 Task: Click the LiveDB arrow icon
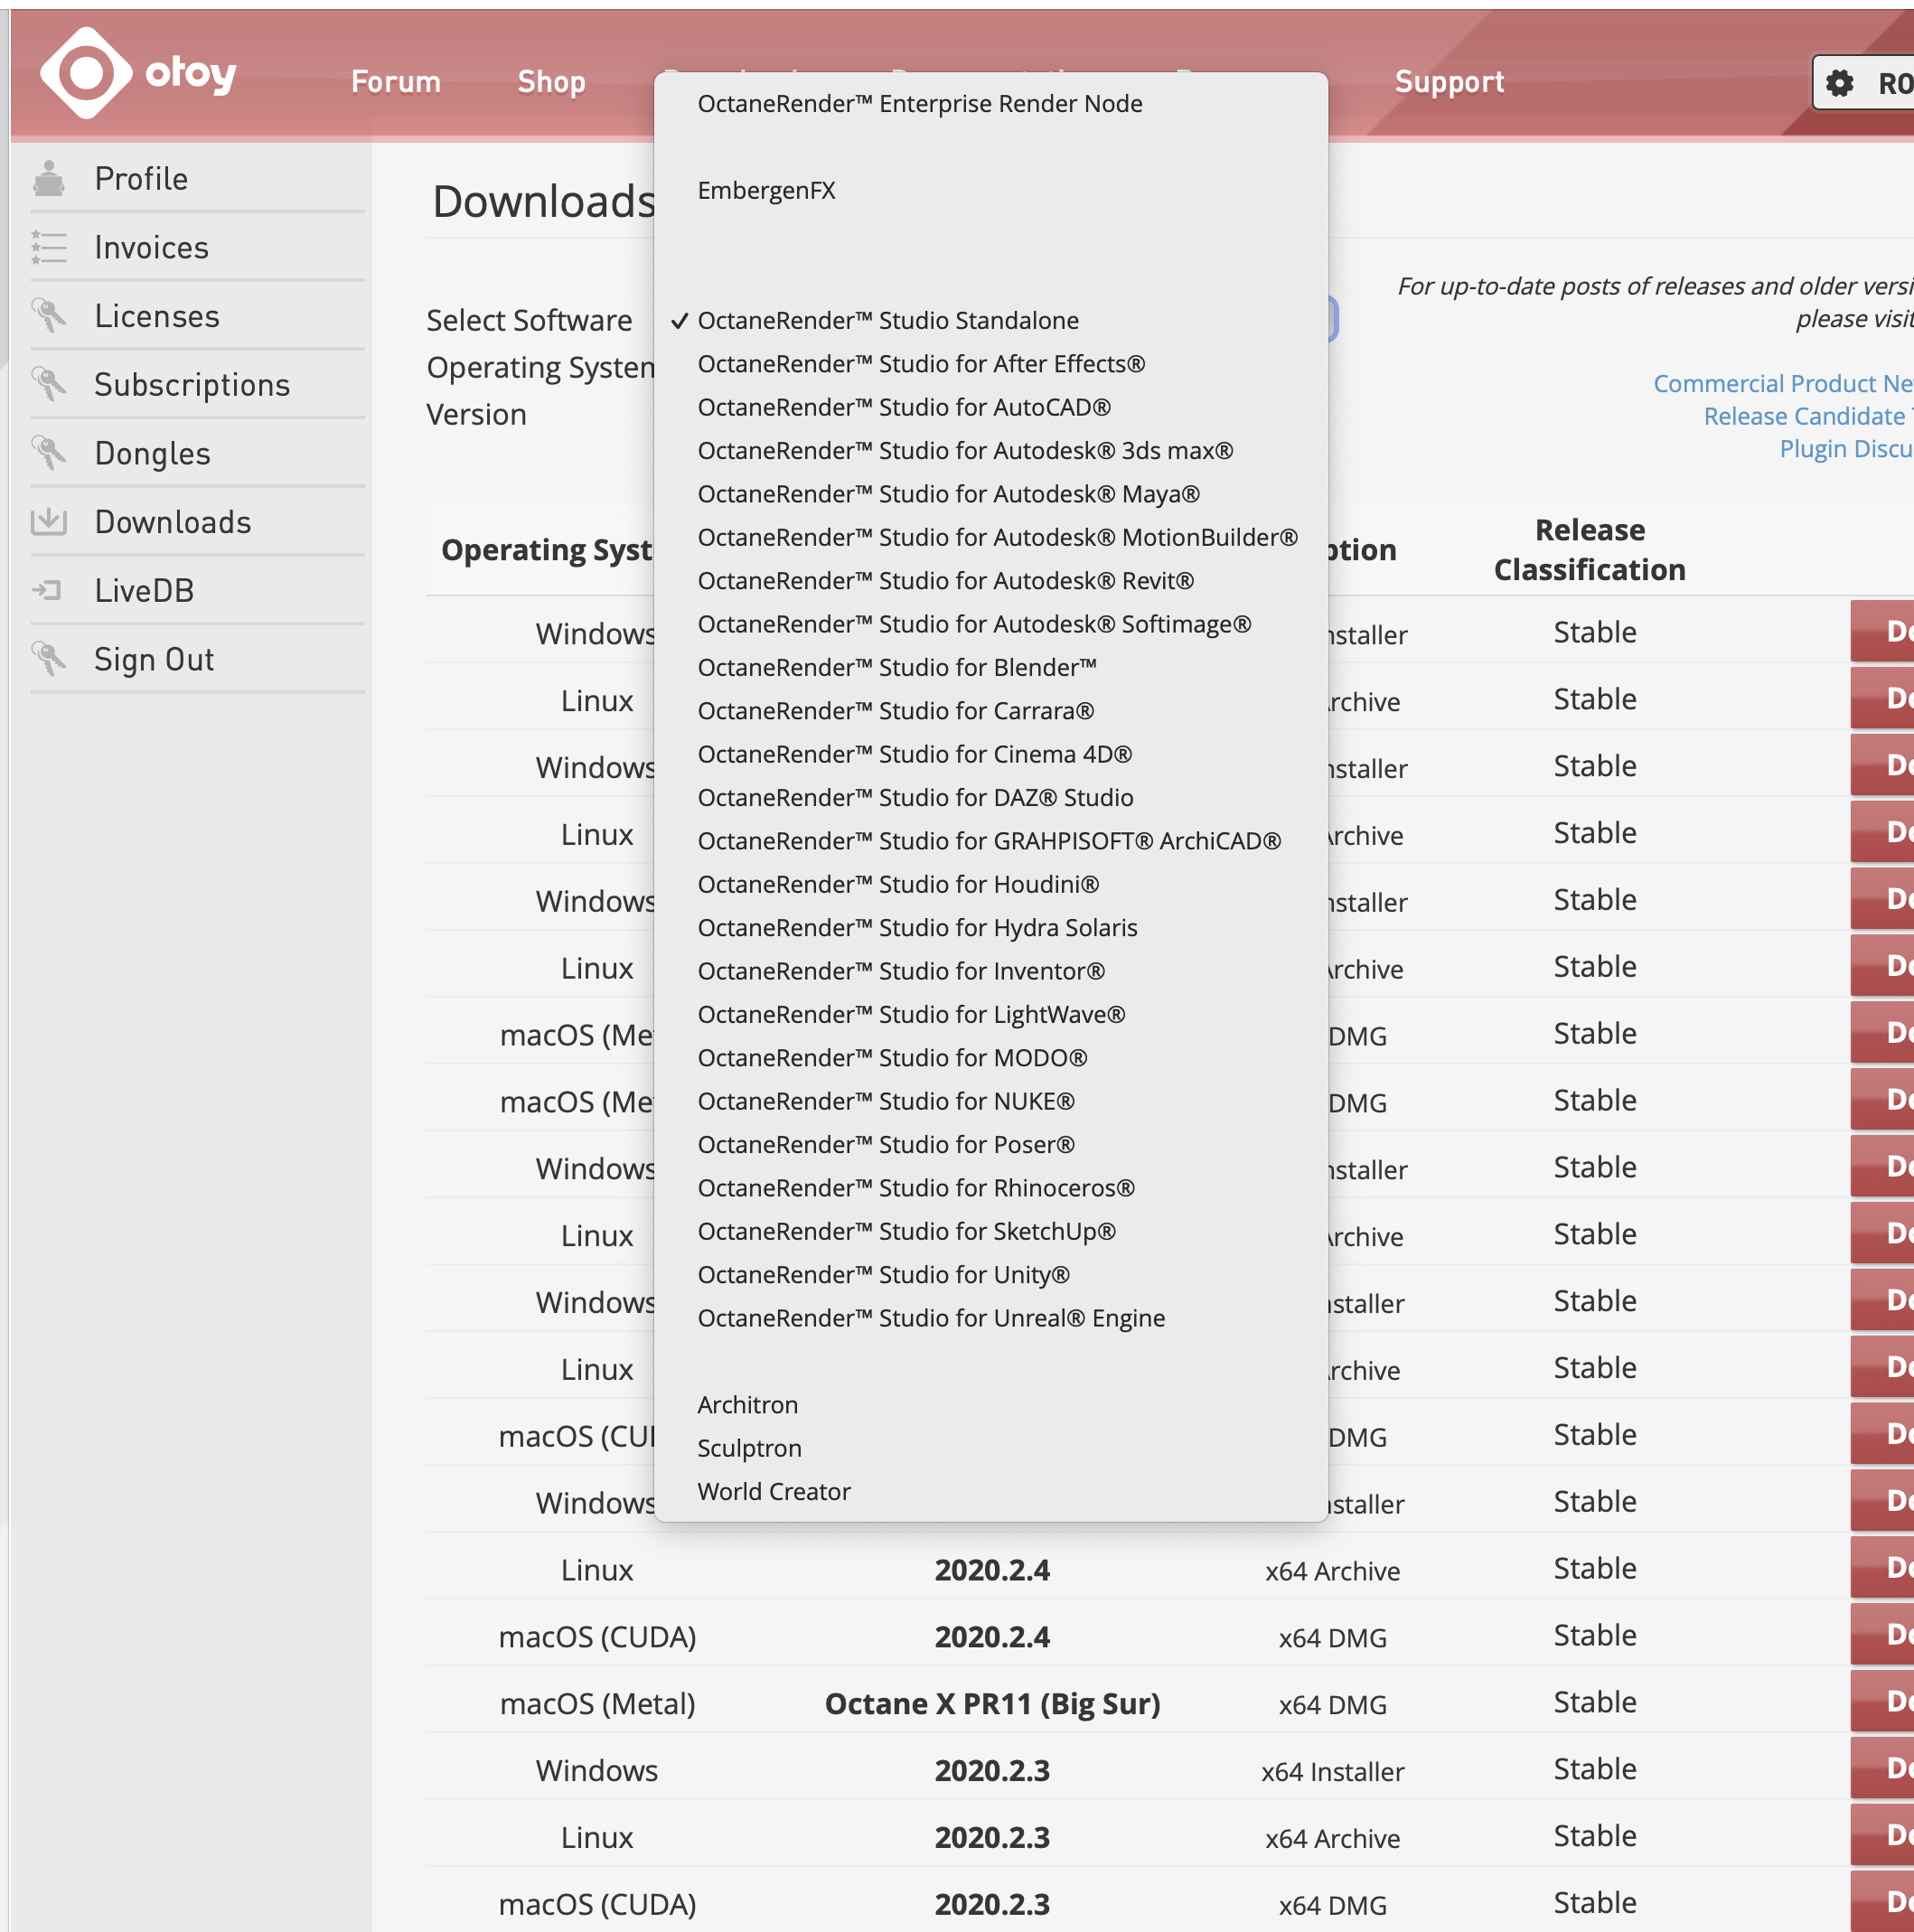pyautogui.click(x=48, y=590)
